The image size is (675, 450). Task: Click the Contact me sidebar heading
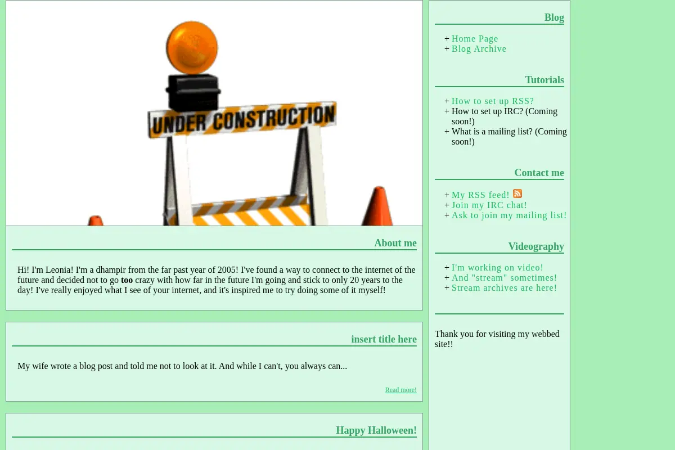tap(539, 173)
